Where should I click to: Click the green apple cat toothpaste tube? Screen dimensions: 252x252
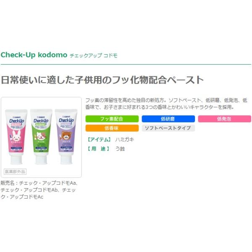41,137
